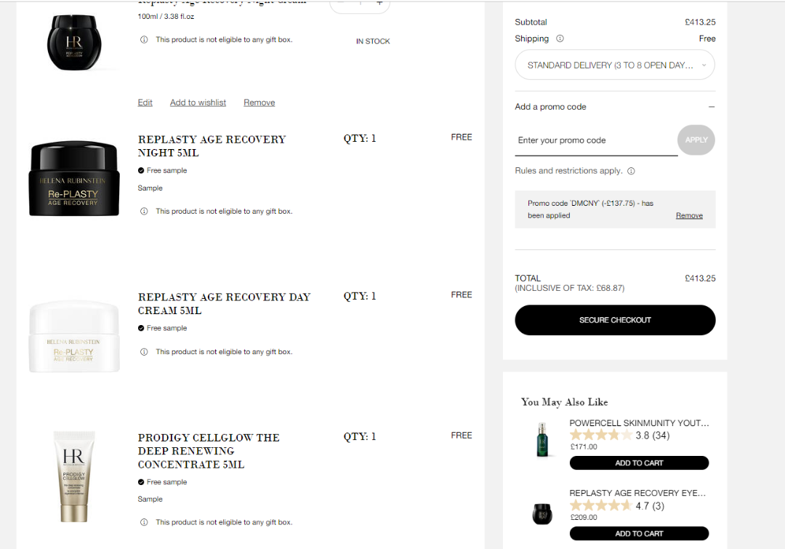Click the shipping info icon
Viewport: 785px width, 549px height.
(x=560, y=39)
